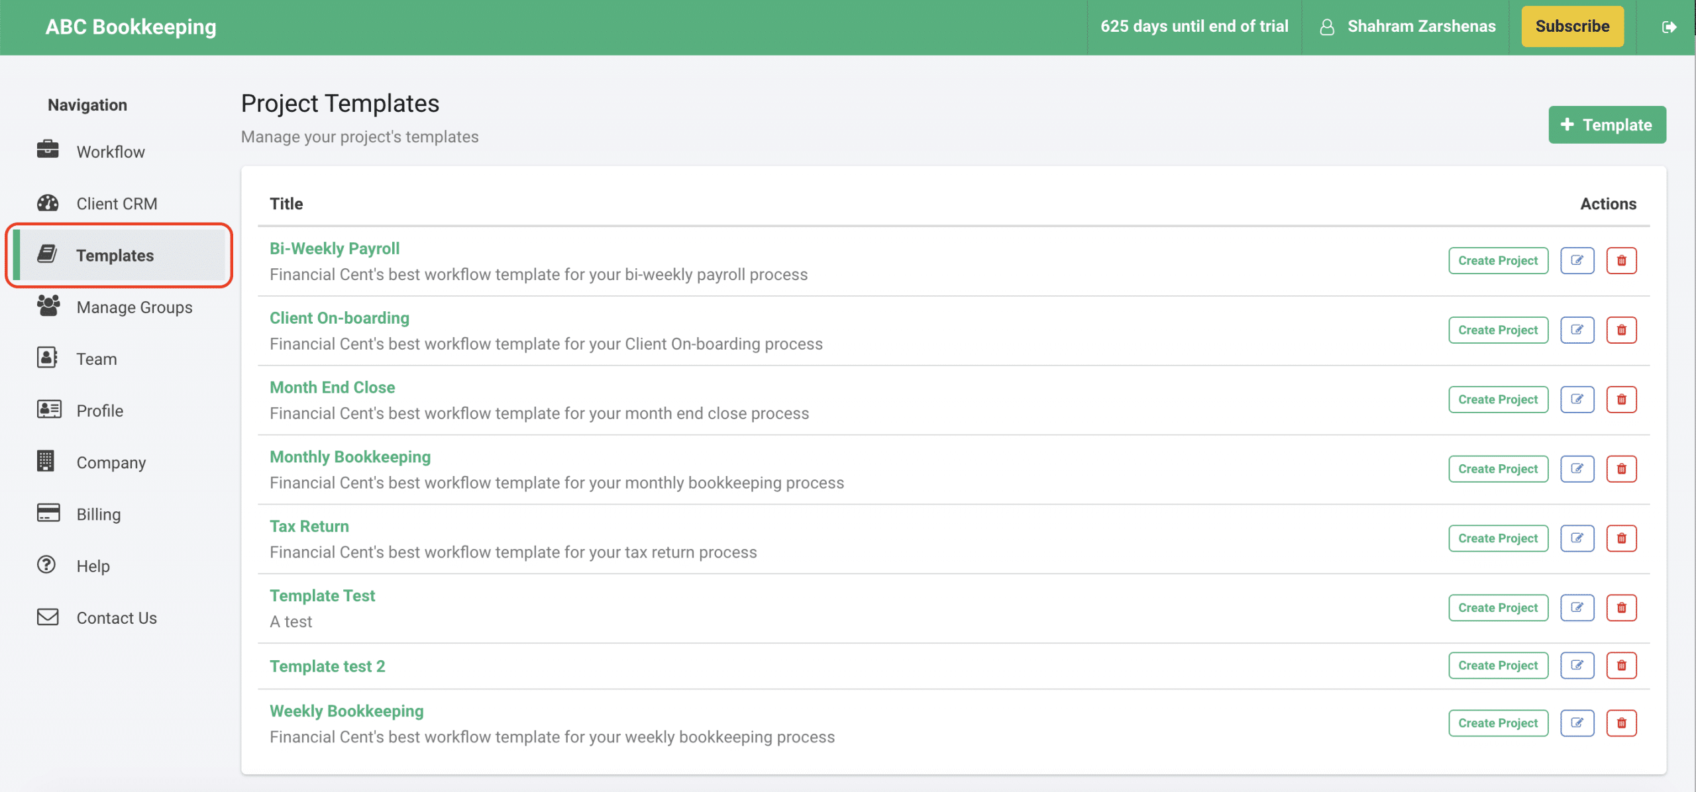The image size is (1696, 792).
Task: Click Create Project for Bi-Weekly Payroll
Action: pyautogui.click(x=1497, y=260)
